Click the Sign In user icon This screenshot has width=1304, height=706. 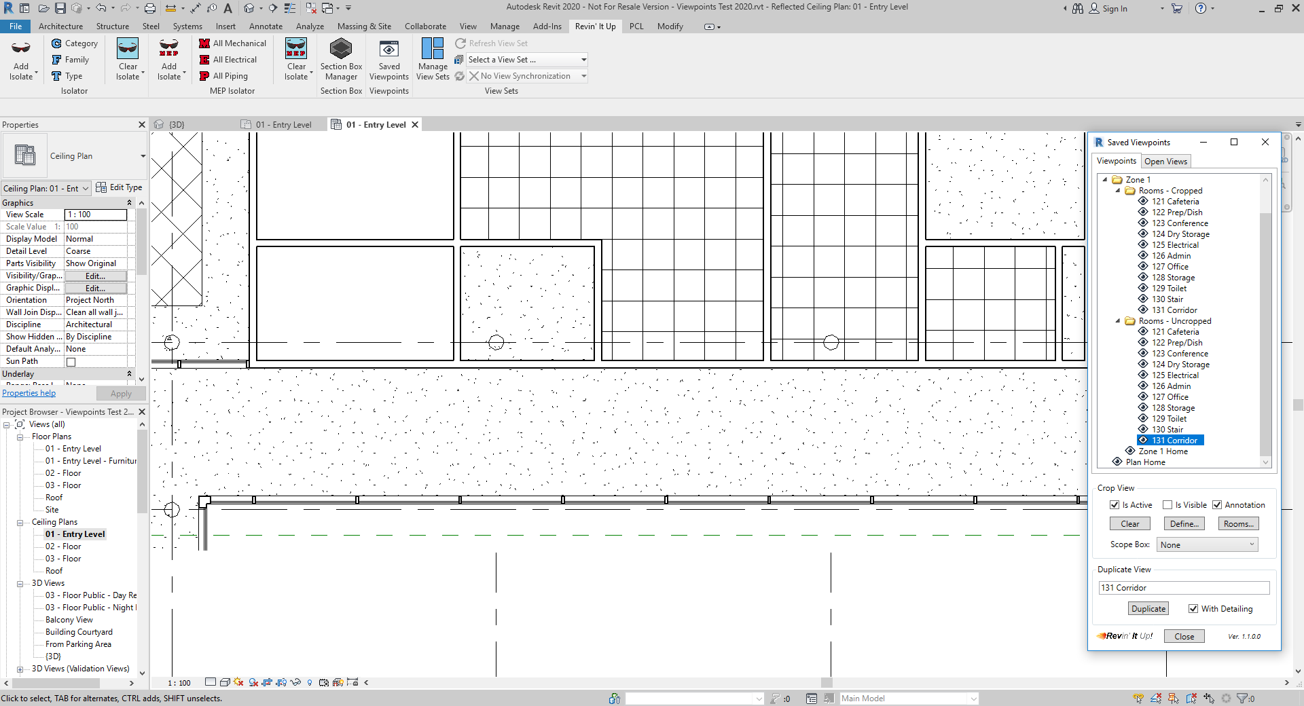click(x=1094, y=8)
